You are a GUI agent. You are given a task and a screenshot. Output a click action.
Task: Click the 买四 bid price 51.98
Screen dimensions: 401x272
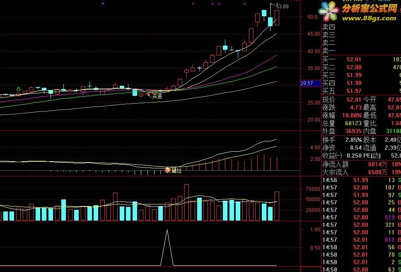354,83
